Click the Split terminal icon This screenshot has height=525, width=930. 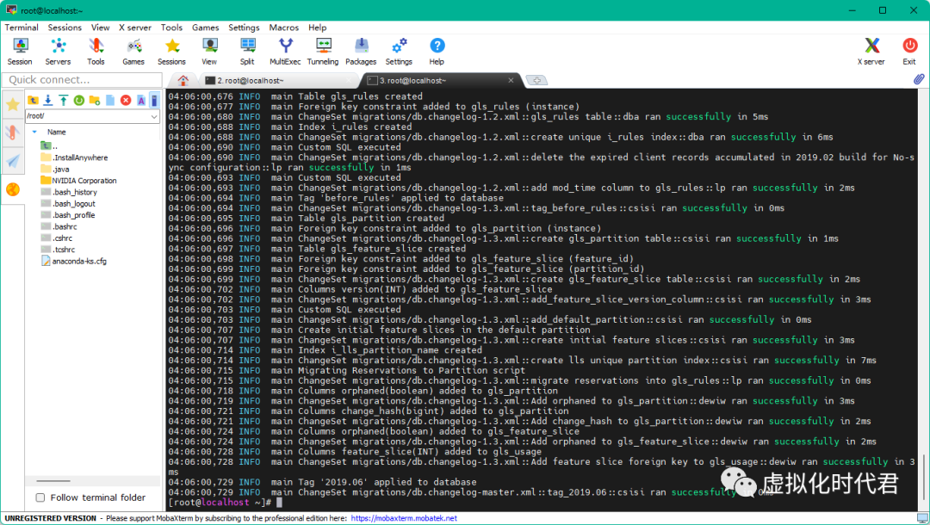(x=247, y=51)
